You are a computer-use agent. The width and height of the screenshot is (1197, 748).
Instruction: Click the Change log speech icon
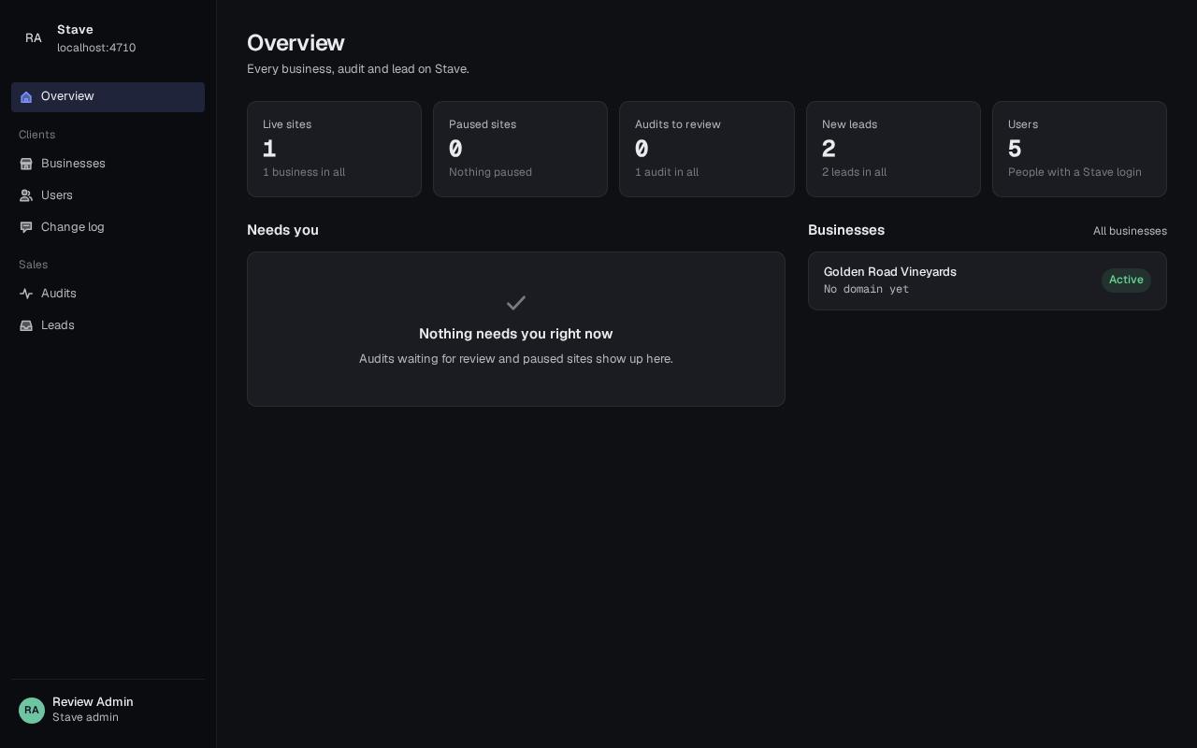(x=26, y=228)
